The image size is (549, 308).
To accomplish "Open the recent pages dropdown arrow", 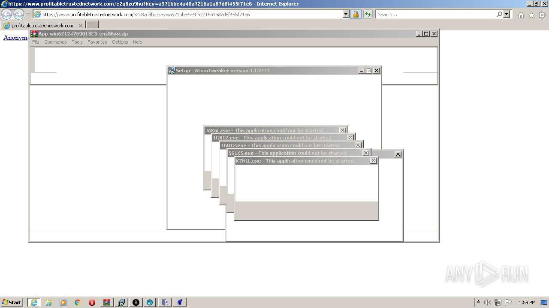I will pos(28,15).
